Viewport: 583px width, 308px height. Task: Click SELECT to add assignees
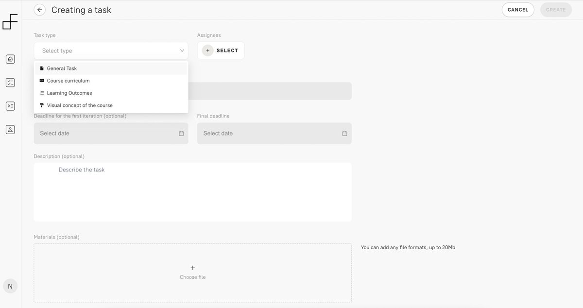coord(221,51)
